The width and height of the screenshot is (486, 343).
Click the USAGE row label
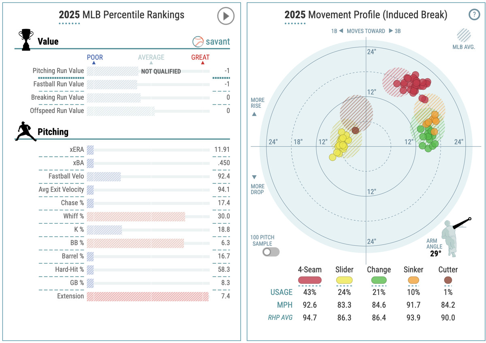(x=281, y=292)
